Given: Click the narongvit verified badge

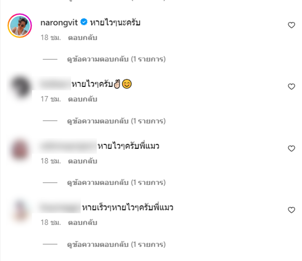Looking at the screenshot, I should (x=84, y=22).
